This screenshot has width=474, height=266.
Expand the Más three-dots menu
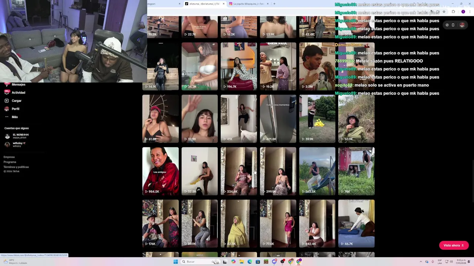coord(7,117)
